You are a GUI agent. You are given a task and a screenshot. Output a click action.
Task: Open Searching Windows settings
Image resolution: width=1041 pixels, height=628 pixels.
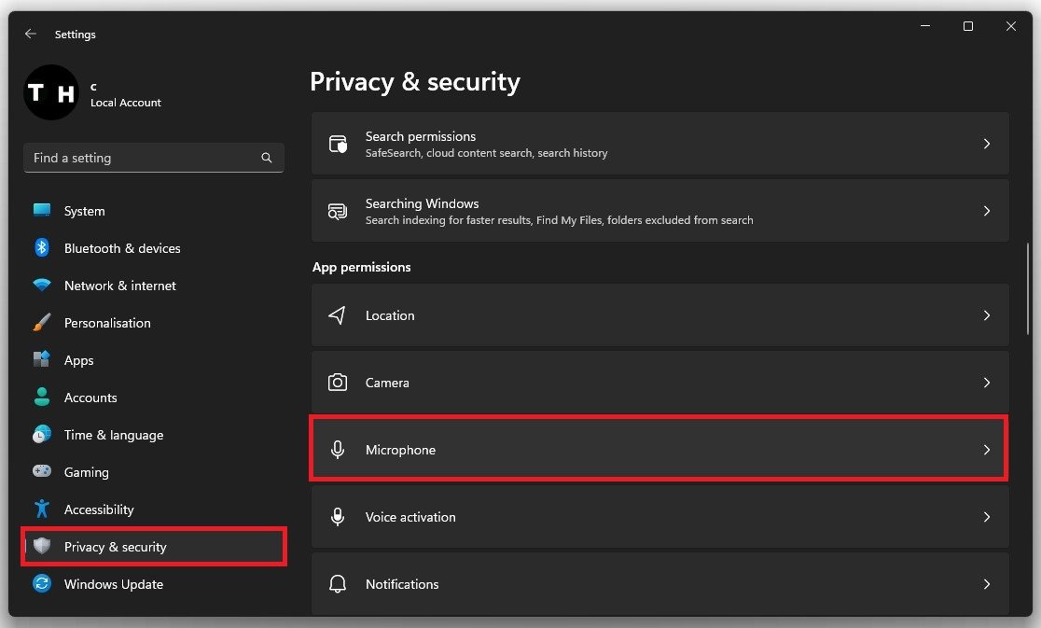click(x=659, y=211)
